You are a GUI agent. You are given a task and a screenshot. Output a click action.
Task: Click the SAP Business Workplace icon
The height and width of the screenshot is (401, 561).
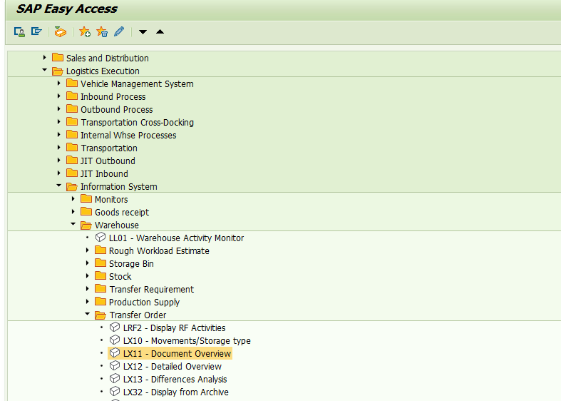point(61,31)
